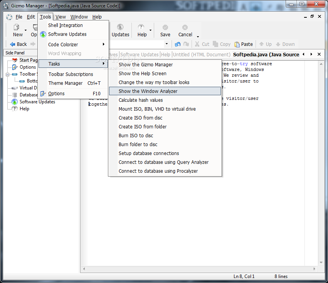Click the Updates toolbar icon

click(120, 27)
